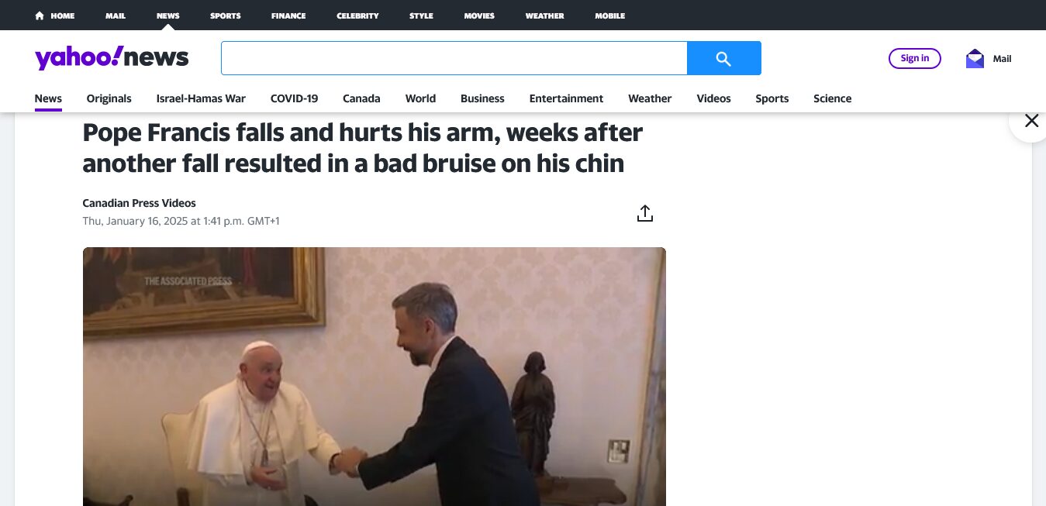Click the Home icon in top bar
This screenshot has width=1046, height=506.
click(40, 15)
